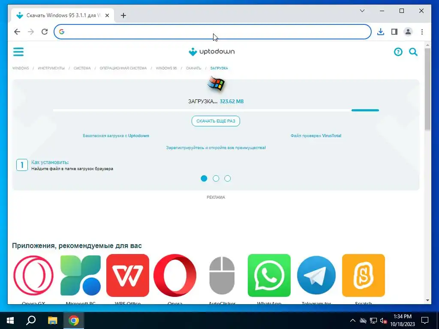The height and width of the screenshot is (329, 439).
Task: Show hidden system tray icons
Action: (353, 320)
